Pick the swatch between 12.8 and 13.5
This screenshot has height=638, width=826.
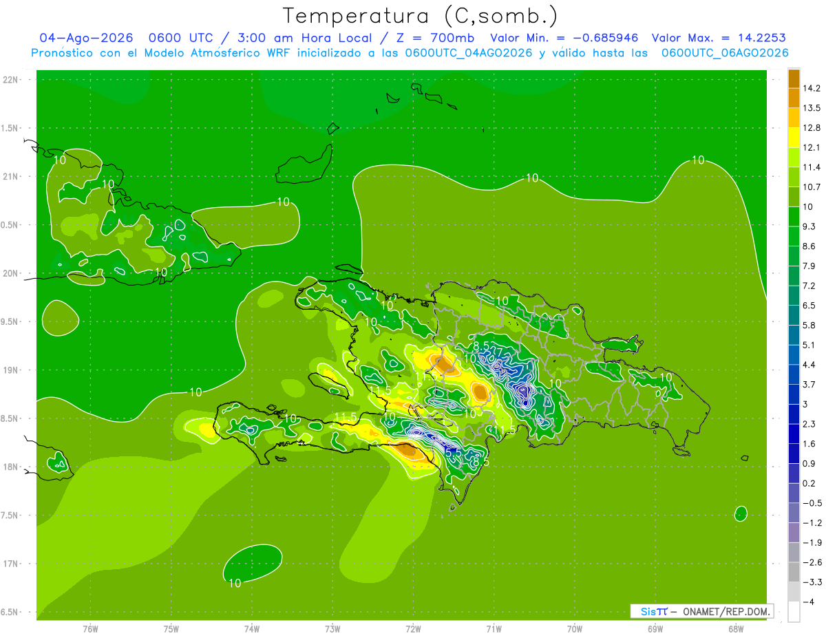coord(794,118)
